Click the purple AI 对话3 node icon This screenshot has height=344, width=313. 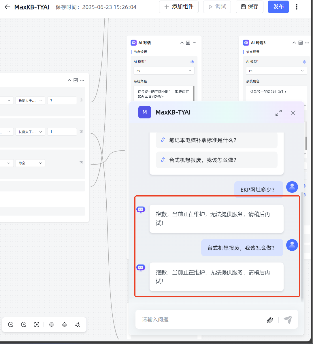[x=246, y=43]
